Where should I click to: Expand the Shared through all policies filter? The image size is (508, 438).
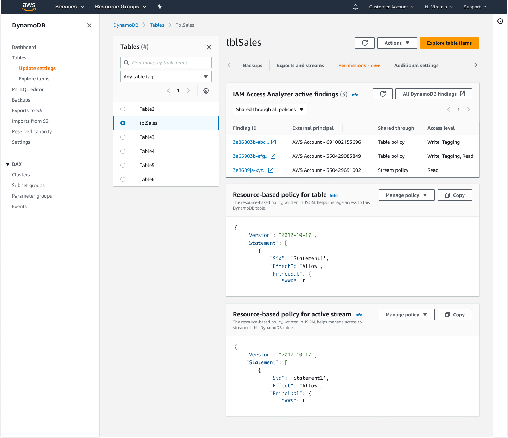click(x=270, y=109)
